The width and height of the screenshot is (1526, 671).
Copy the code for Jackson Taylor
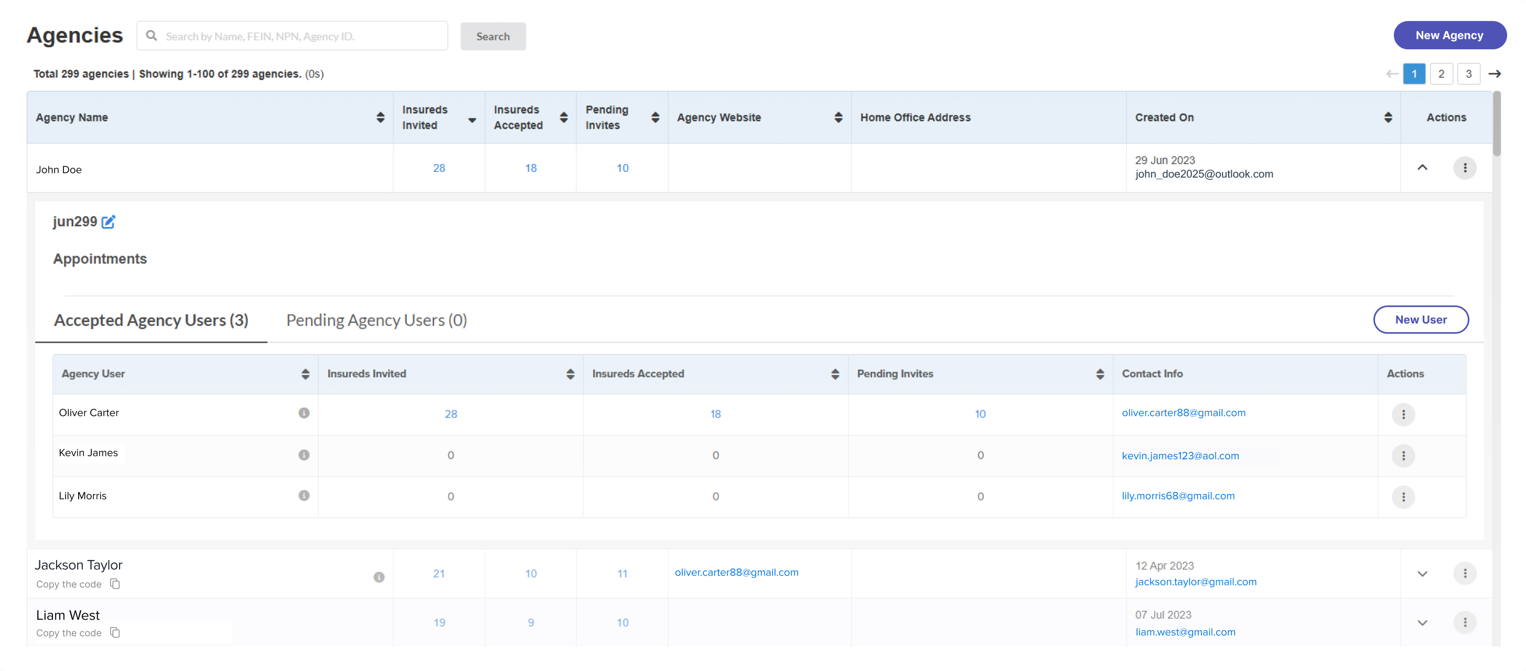[x=115, y=584]
